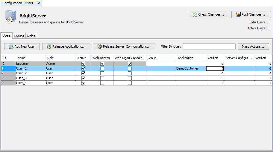Viewport: 273px width, 152px height.
Task: Toggle Active checkbox for User_2
Action: 83,73
